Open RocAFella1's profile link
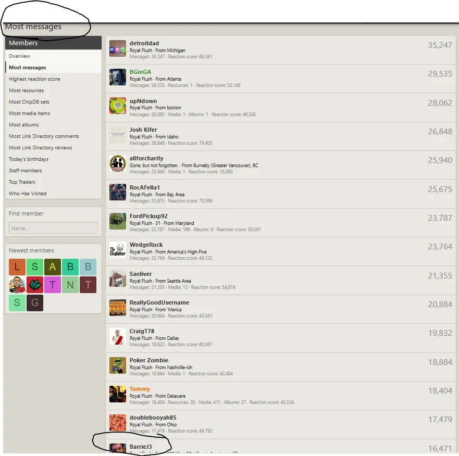The height and width of the screenshot is (456, 459). (145, 187)
